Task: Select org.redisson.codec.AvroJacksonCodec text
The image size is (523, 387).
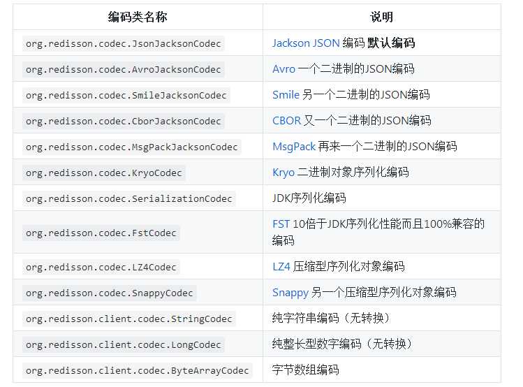Action: click(124, 69)
